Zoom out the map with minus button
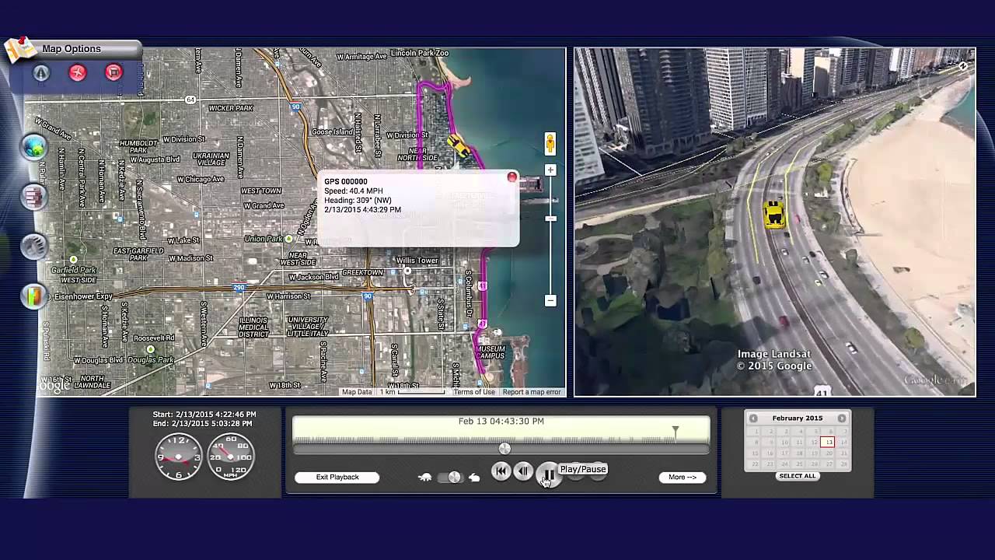Viewport: 995px width, 560px height. click(x=550, y=300)
